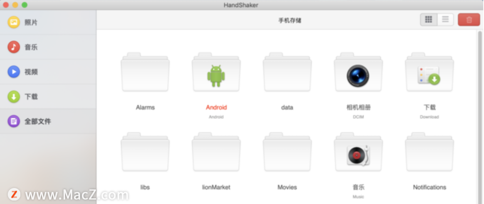Select the data folder icon
This screenshot has height=204, width=484.
coord(287,73)
